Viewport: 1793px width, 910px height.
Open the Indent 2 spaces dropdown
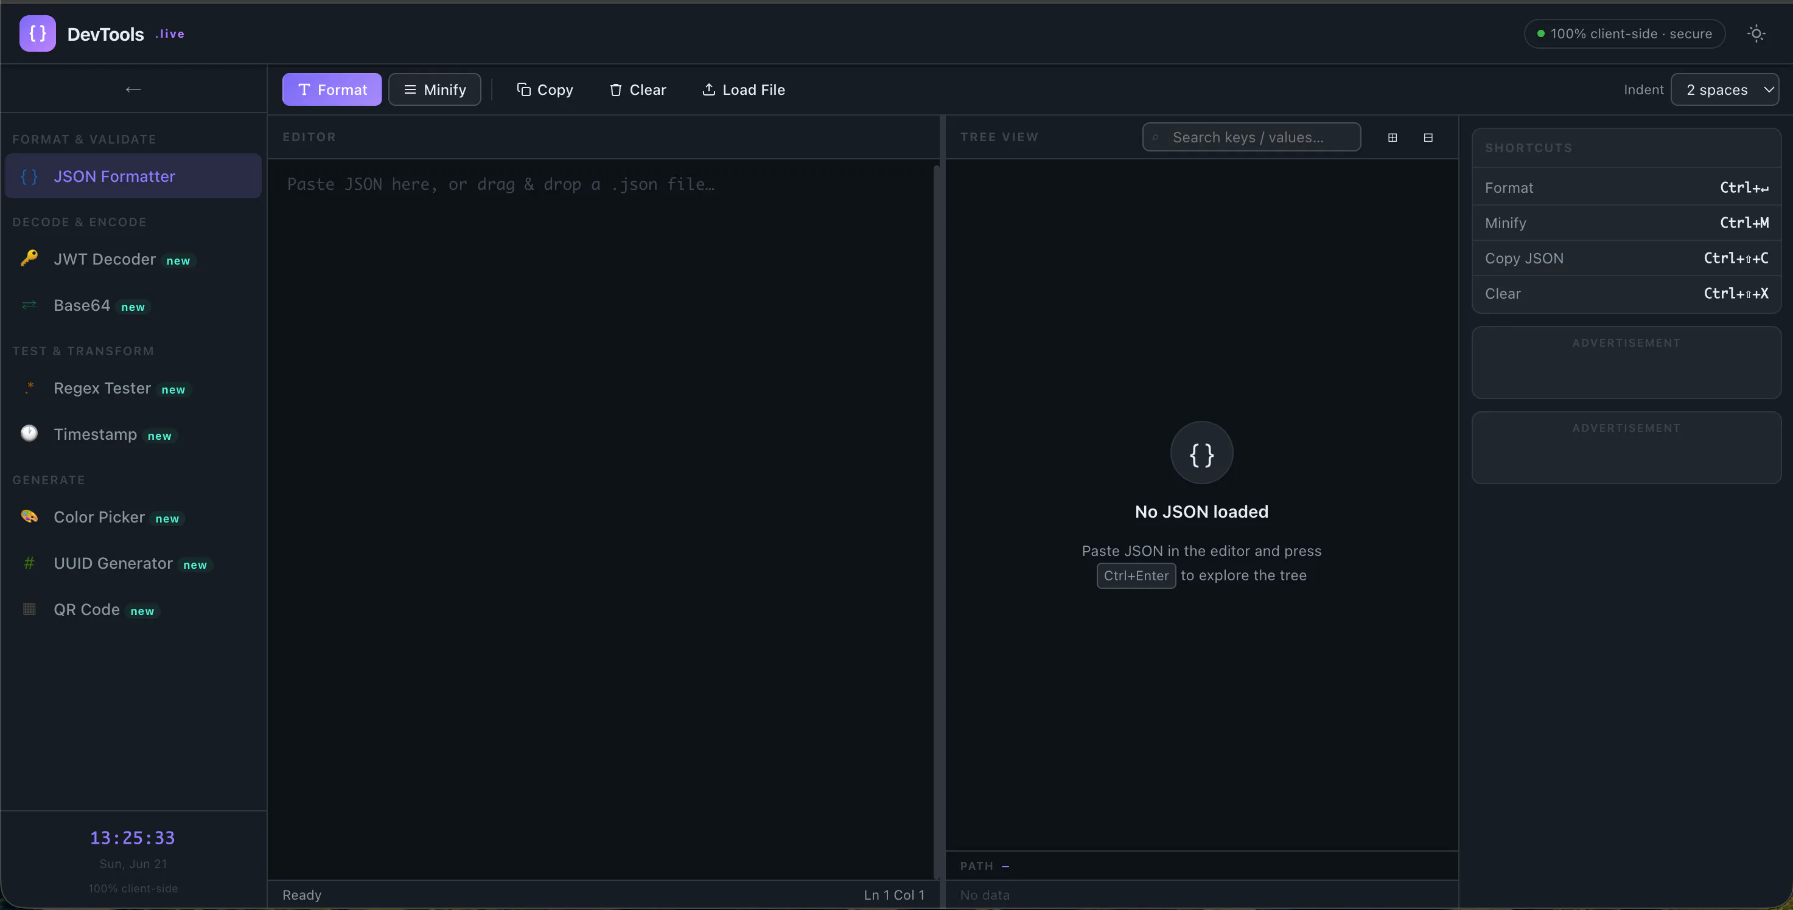pos(1725,90)
